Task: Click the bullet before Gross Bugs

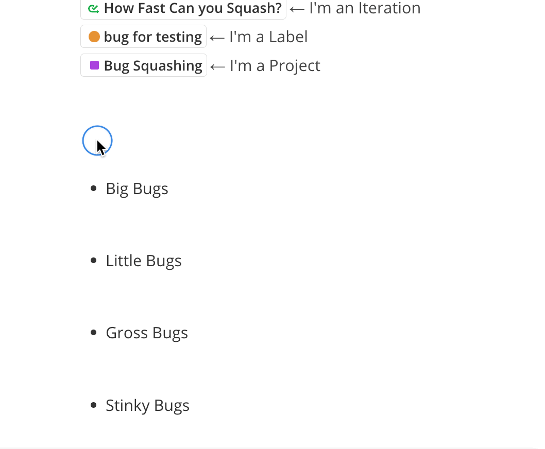Action: pyautogui.click(x=93, y=333)
